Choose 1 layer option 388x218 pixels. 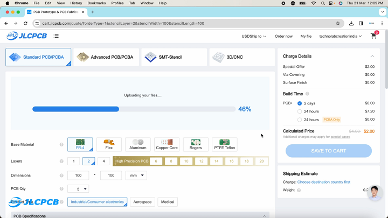pyautogui.click(x=73, y=161)
